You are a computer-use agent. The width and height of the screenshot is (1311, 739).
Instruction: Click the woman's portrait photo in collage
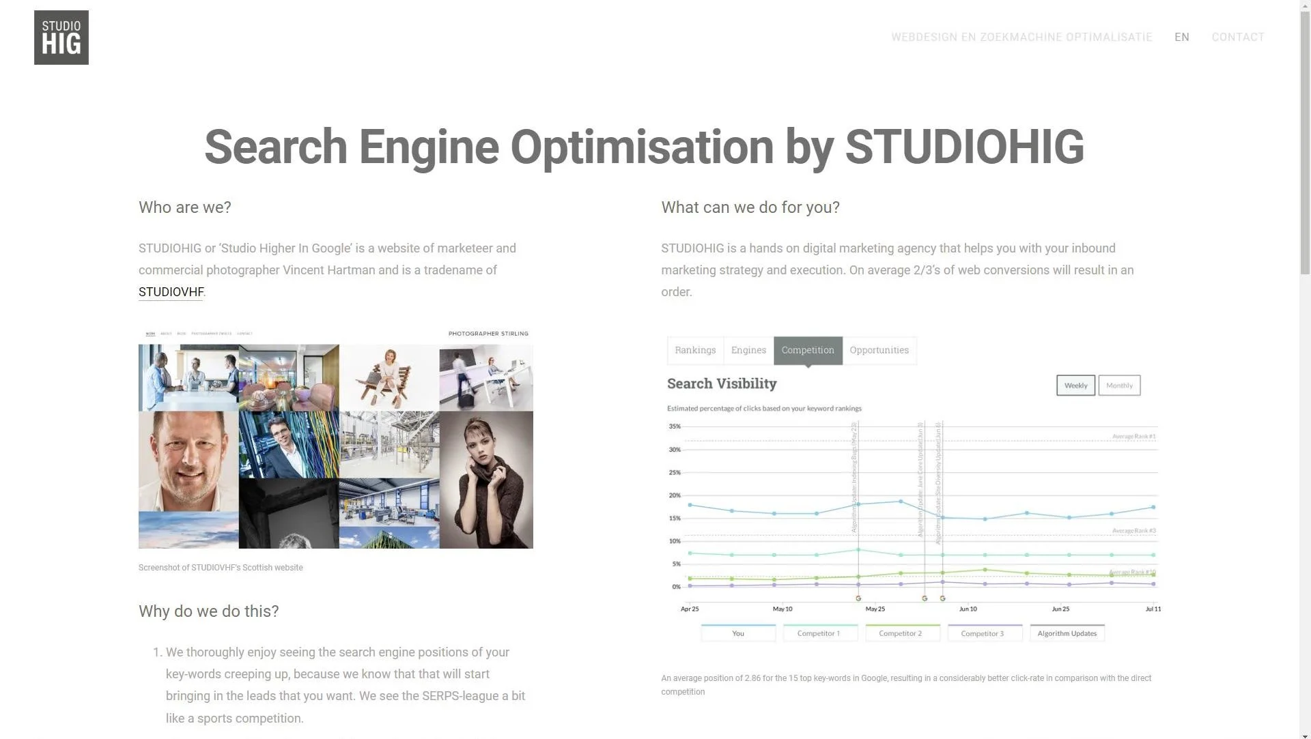tap(485, 479)
